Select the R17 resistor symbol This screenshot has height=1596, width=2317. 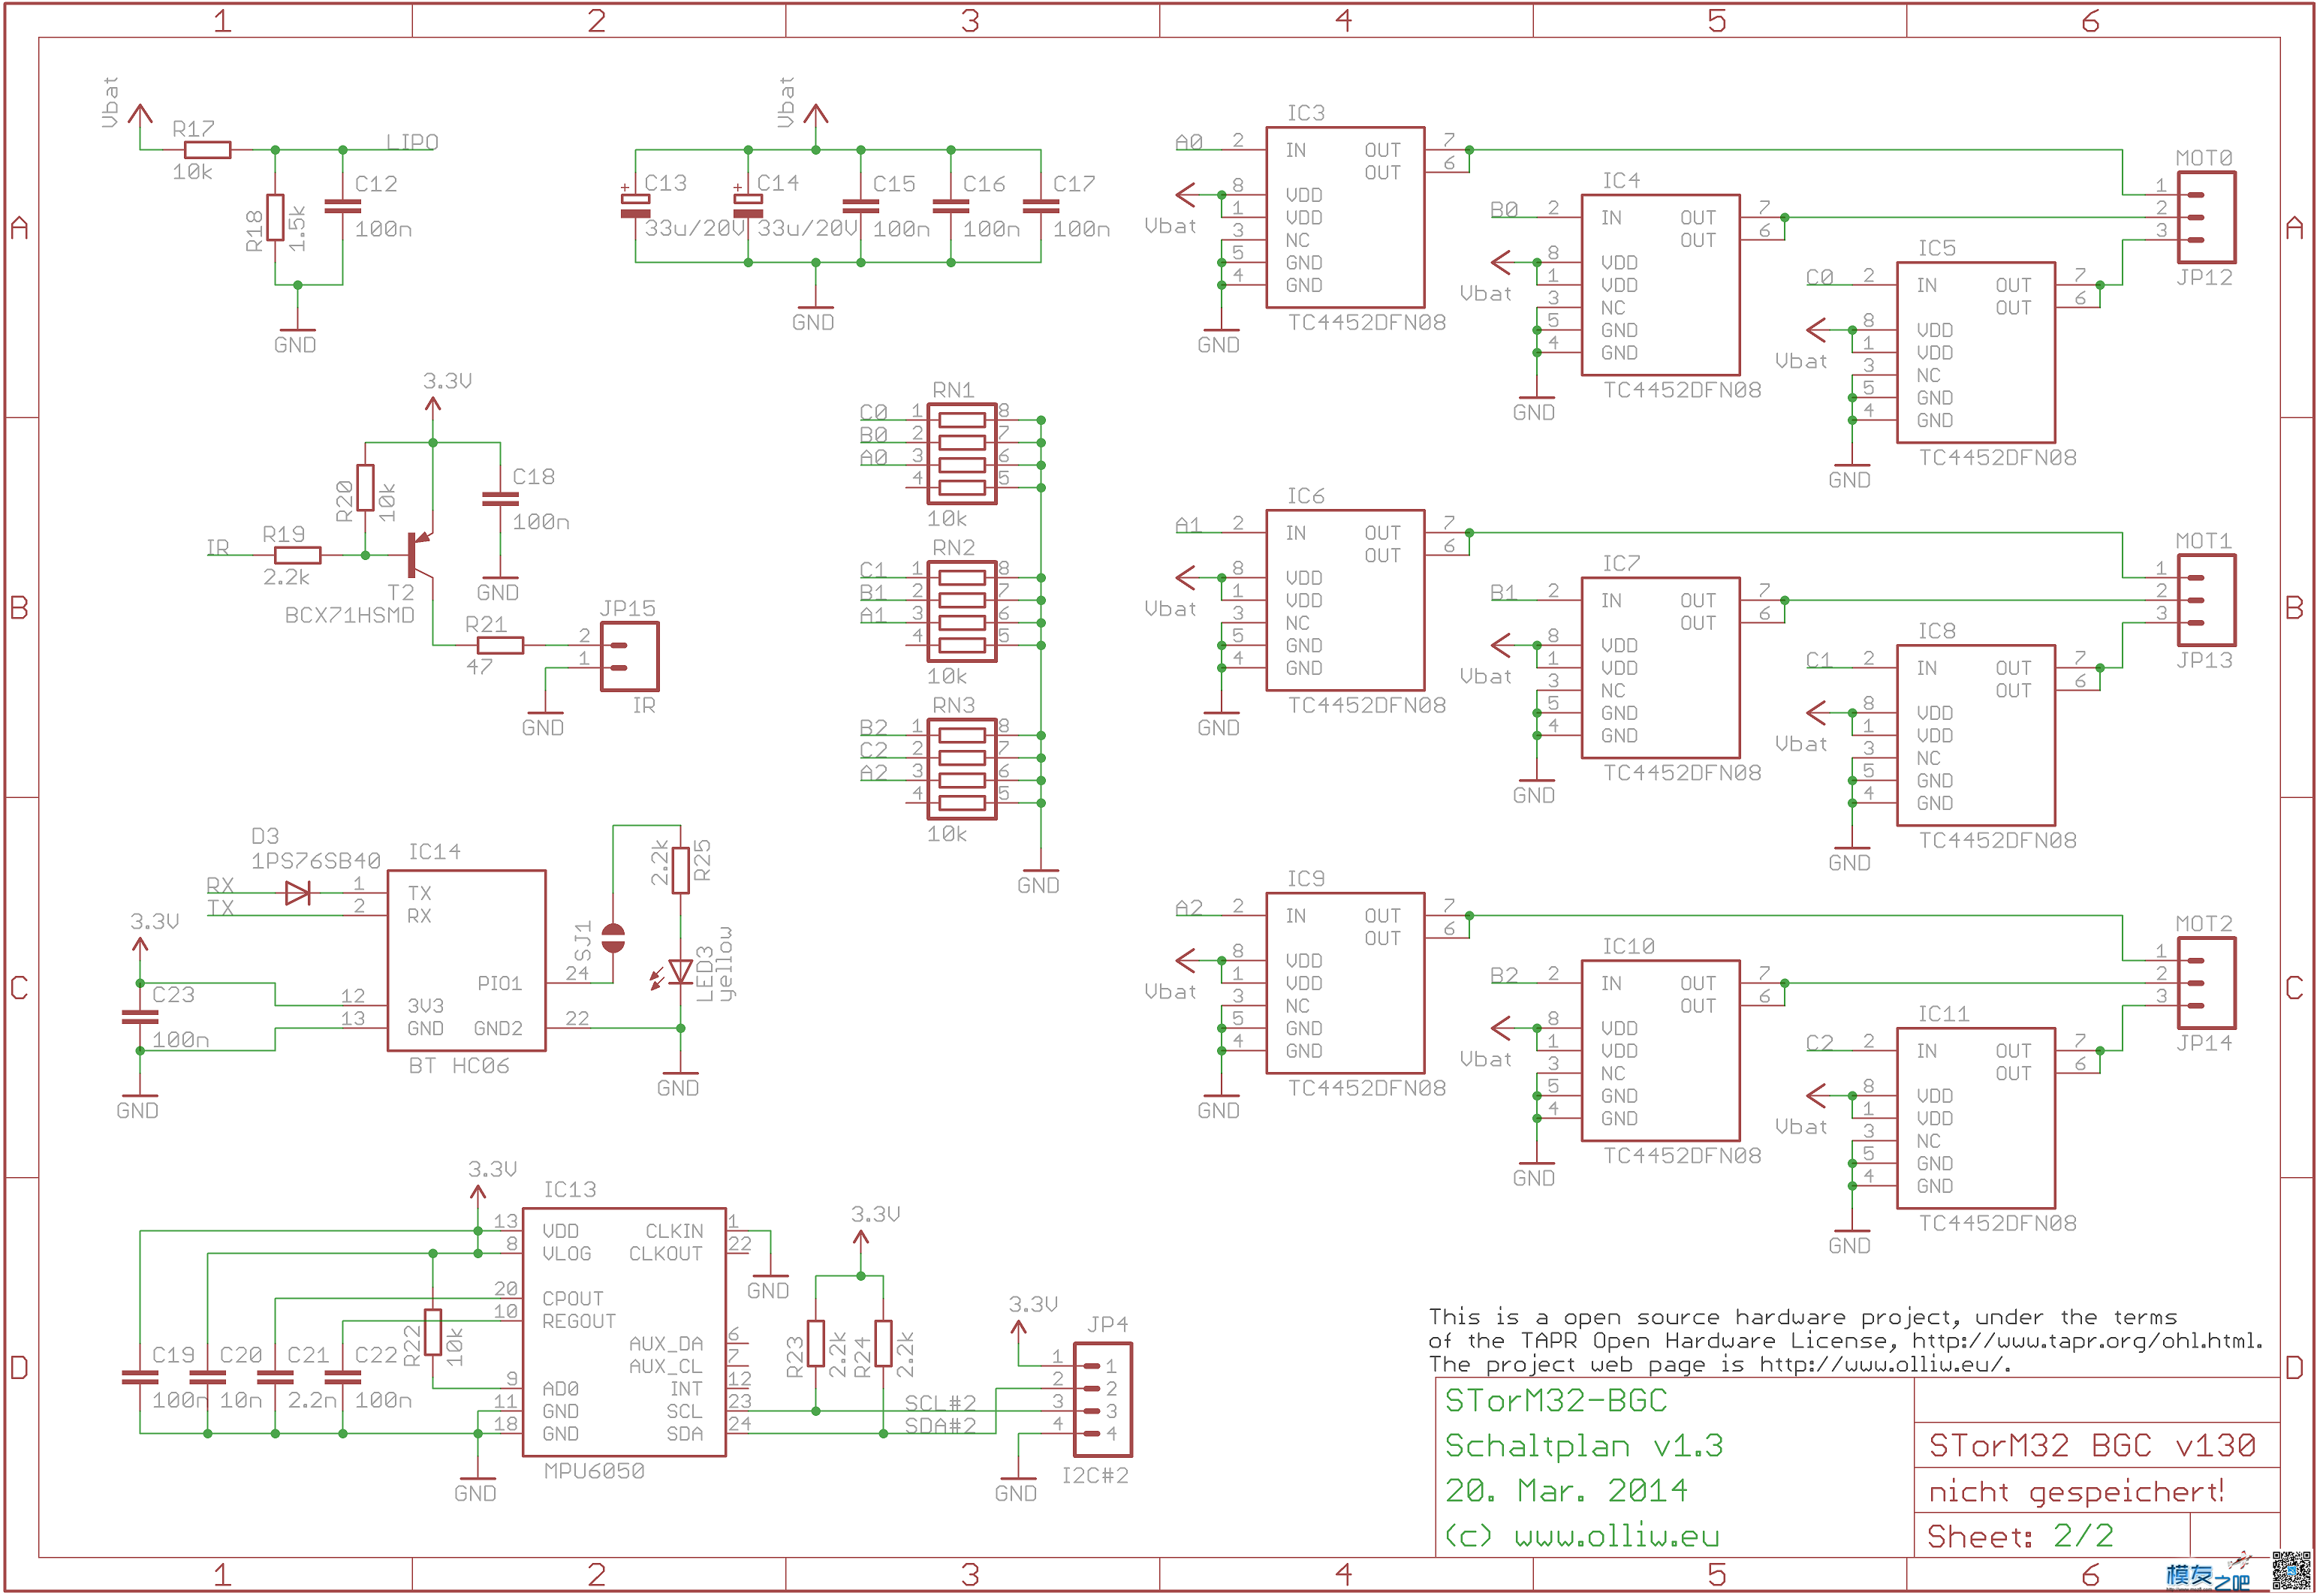point(208,150)
